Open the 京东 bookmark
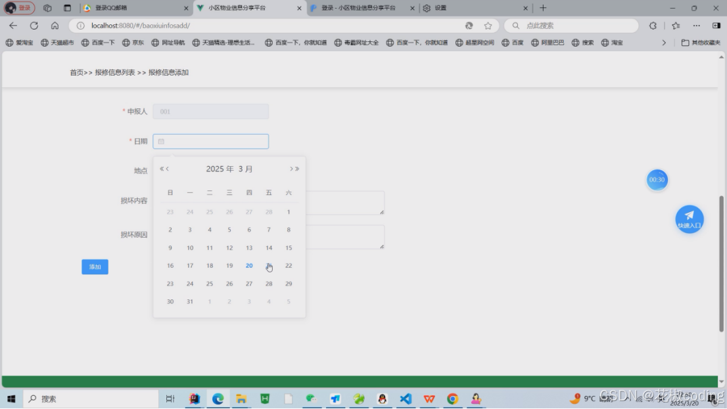Viewport: 727px width, 409px height. click(x=133, y=43)
